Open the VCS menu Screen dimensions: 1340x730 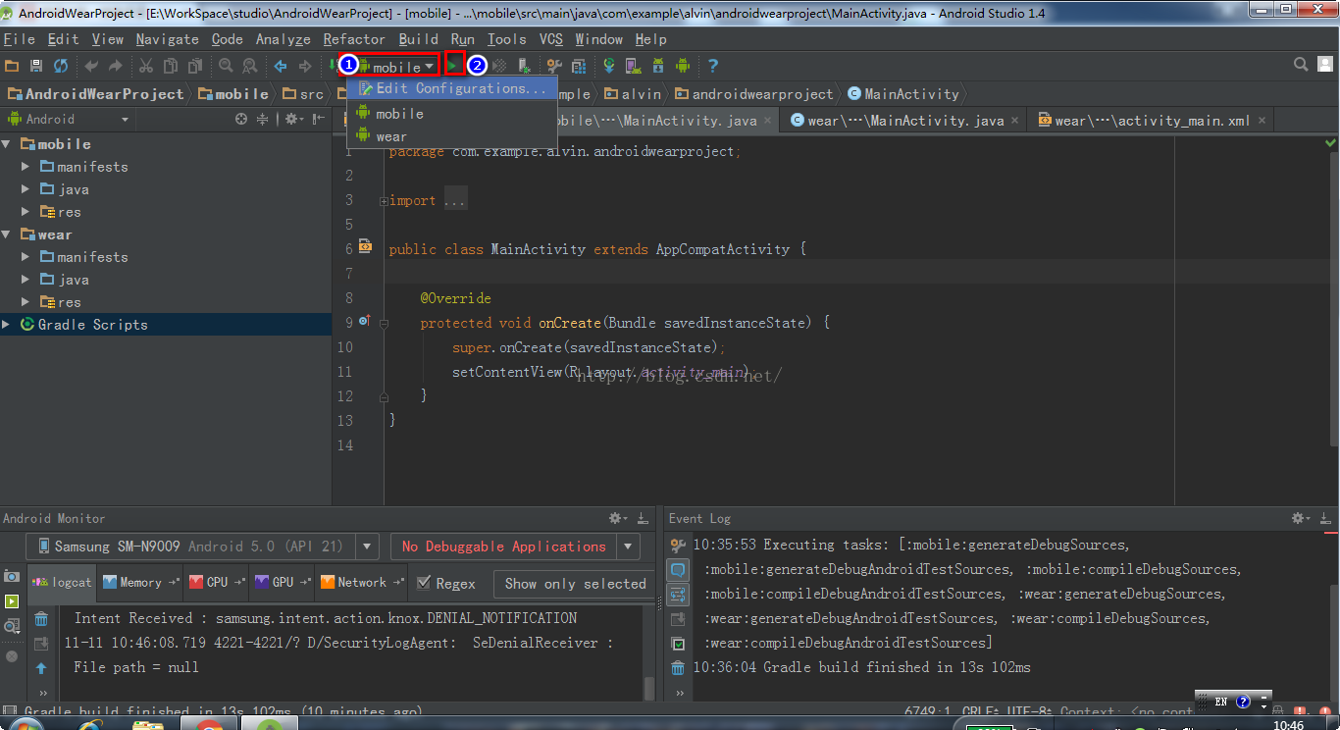click(551, 39)
